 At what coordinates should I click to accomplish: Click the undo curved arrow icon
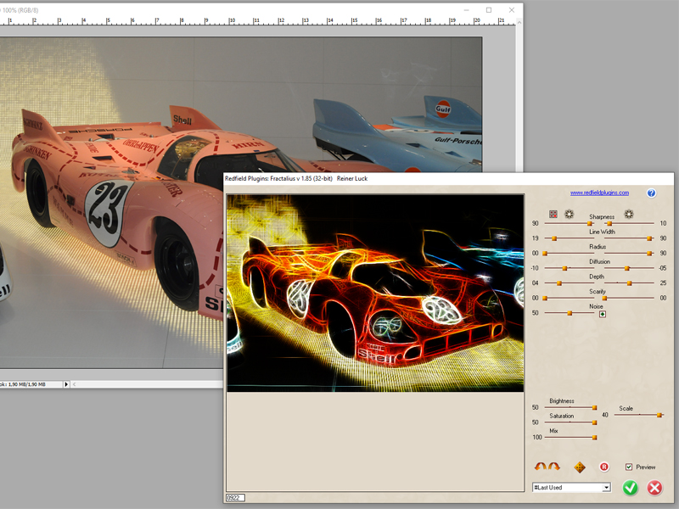[540, 467]
